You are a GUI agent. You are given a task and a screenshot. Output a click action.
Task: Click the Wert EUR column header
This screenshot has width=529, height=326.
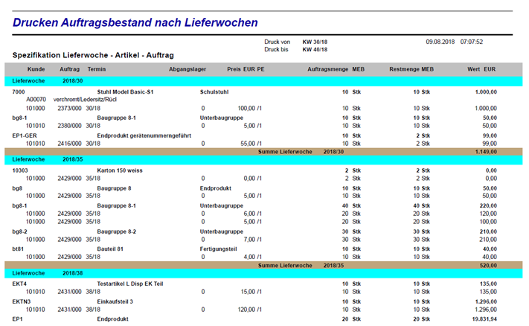pos(481,69)
